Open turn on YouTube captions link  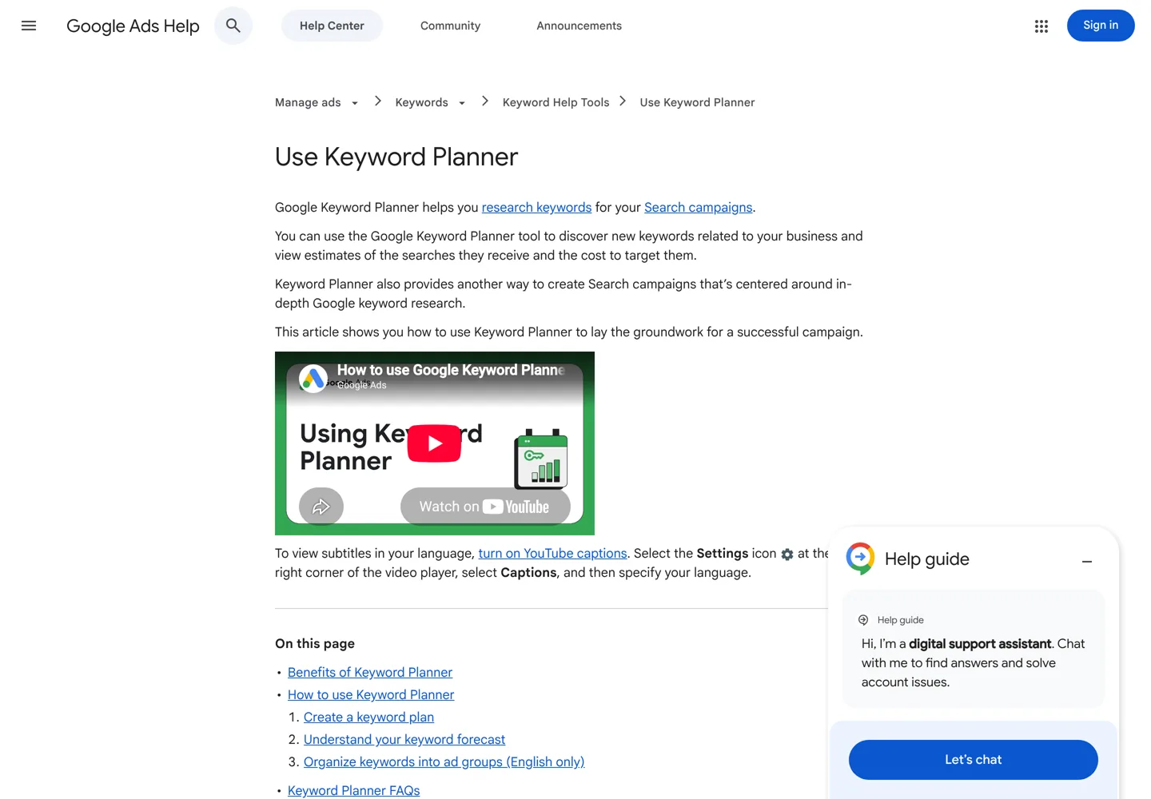(552, 554)
